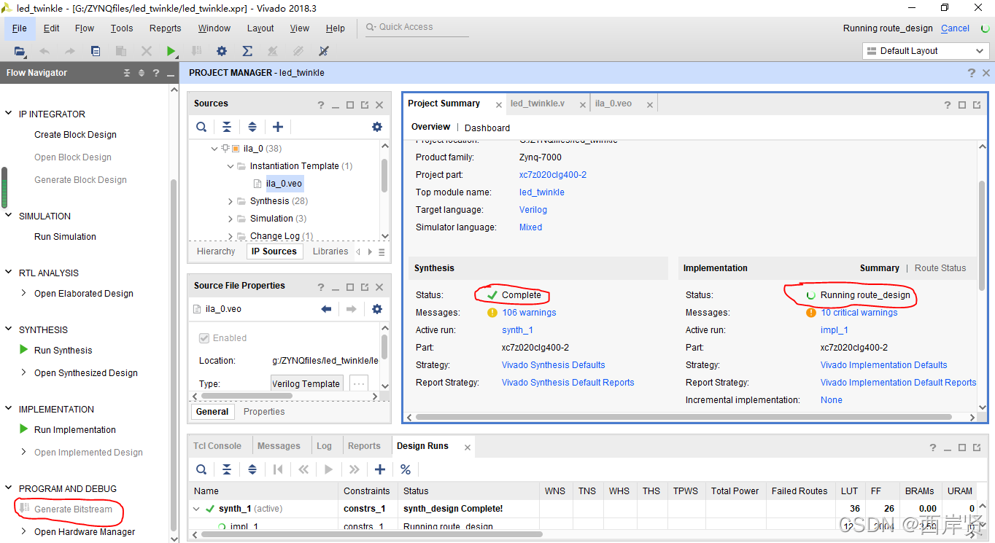Switch to the Messages tab

point(279,446)
